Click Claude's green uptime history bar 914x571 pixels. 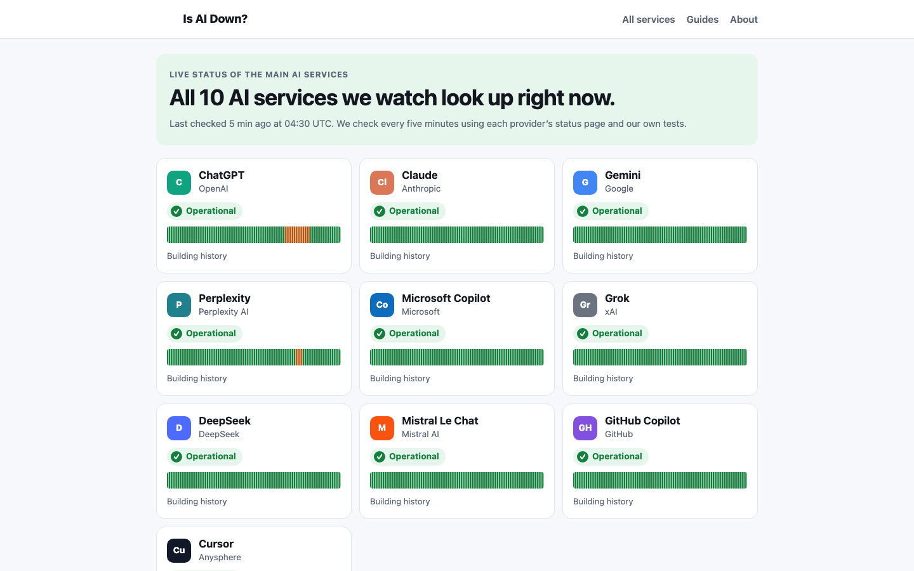tap(457, 235)
